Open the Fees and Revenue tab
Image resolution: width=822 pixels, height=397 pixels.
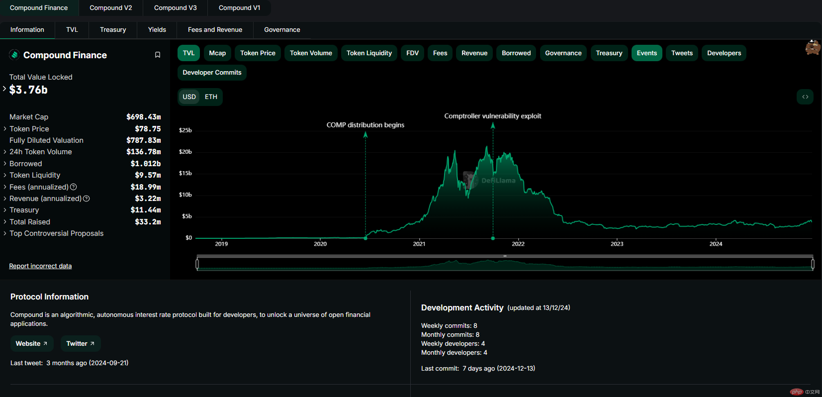(215, 30)
